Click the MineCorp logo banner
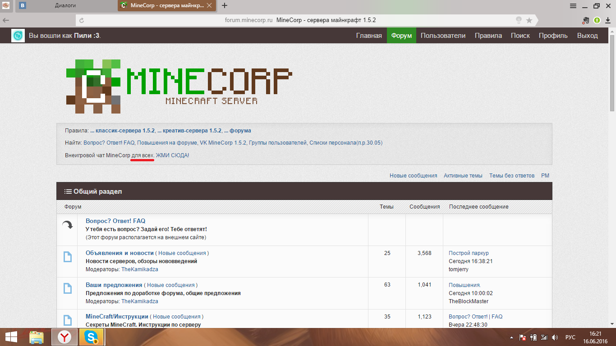Image resolution: width=616 pixels, height=346 pixels. [x=179, y=86]
